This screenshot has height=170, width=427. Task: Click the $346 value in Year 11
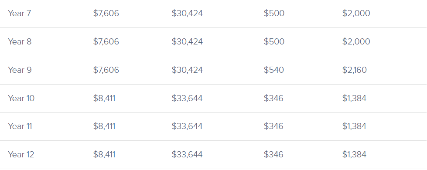click(x=273, y=126)
